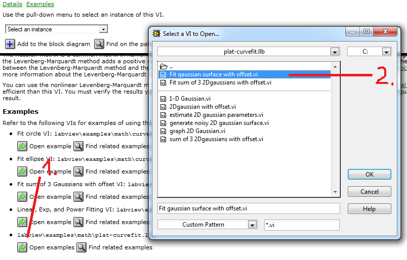Click VI icon beside sum of 3 2Dgaussians with offset.vi
The width and height of the screenshot is (407, 260).
[164, 139]
